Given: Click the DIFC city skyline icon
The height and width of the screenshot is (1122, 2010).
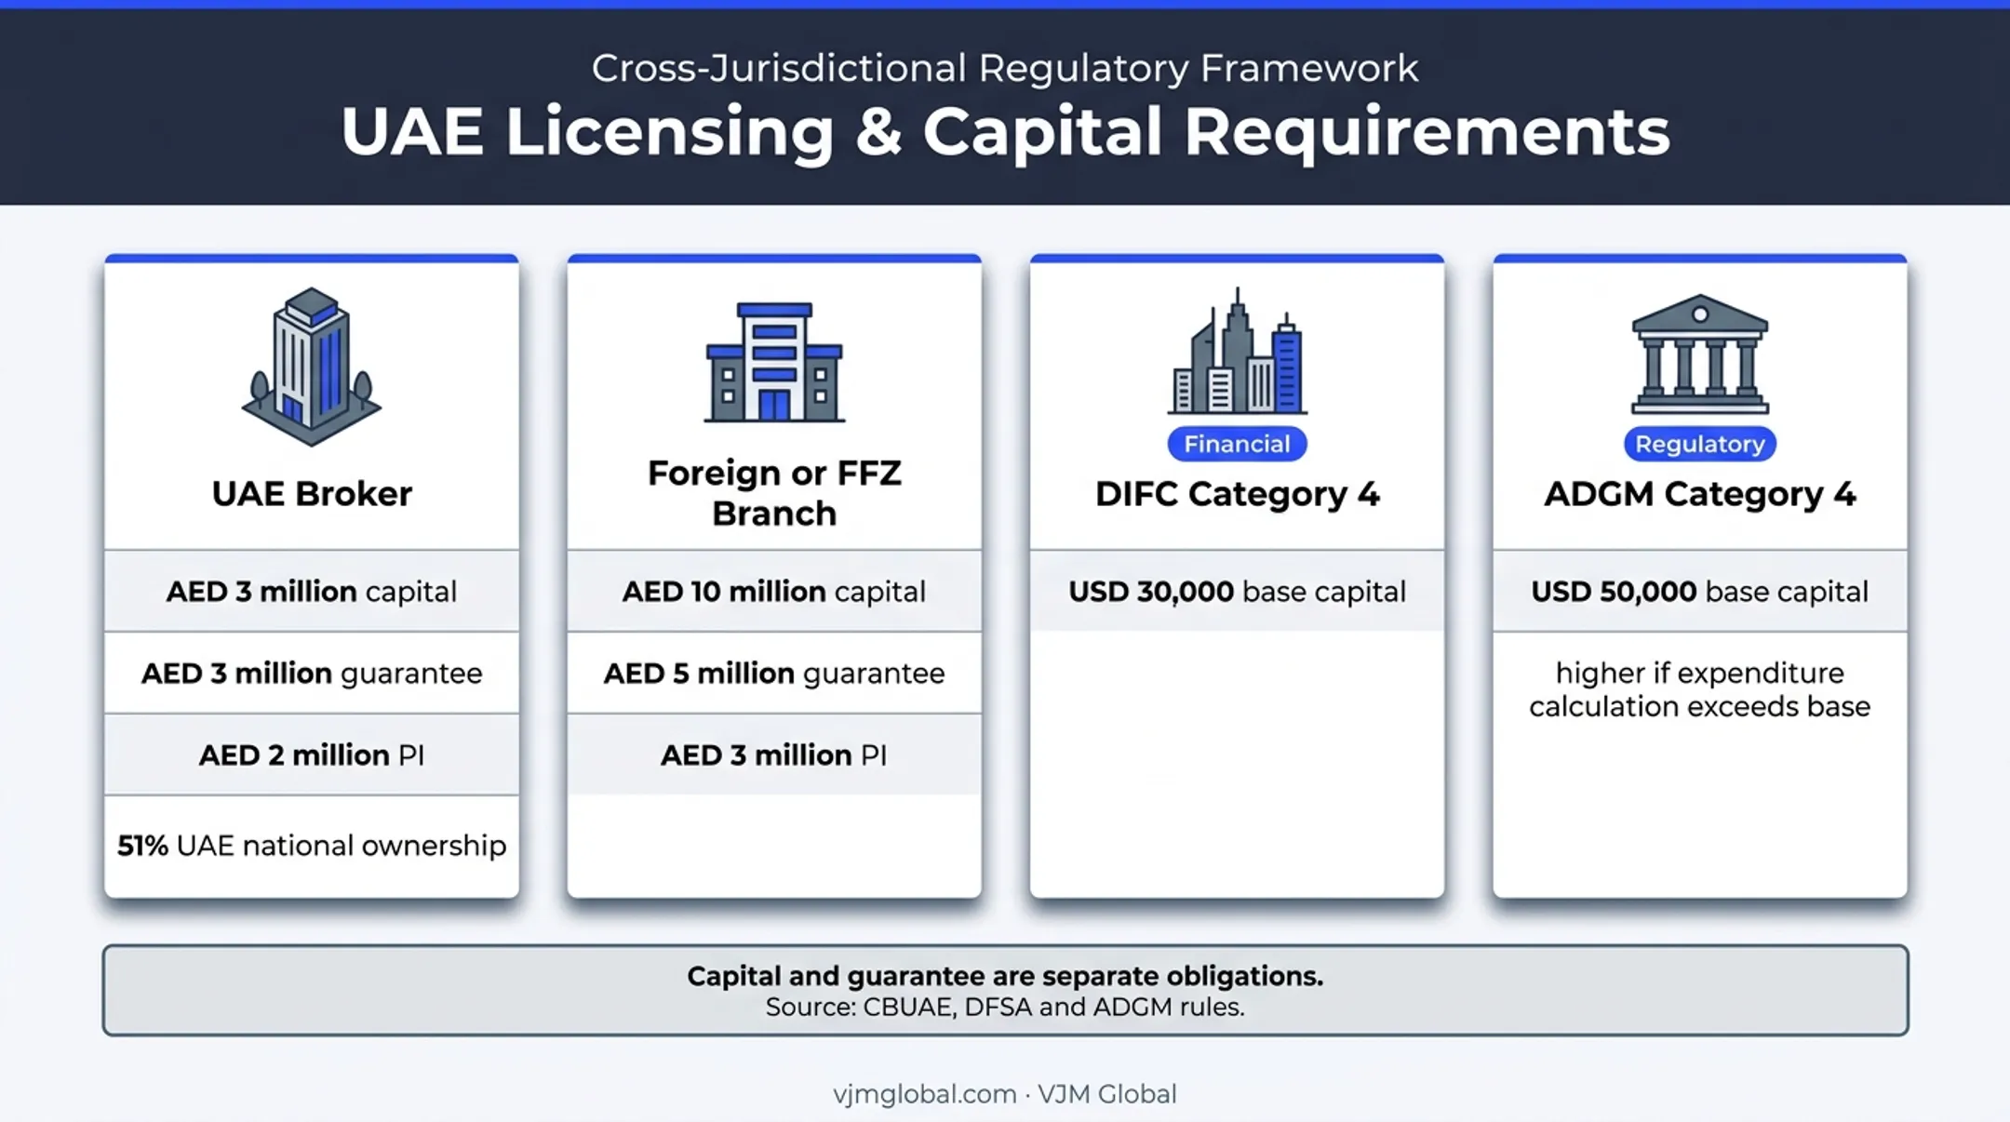Looking at the screenshot, I should tap(1238, 351).
